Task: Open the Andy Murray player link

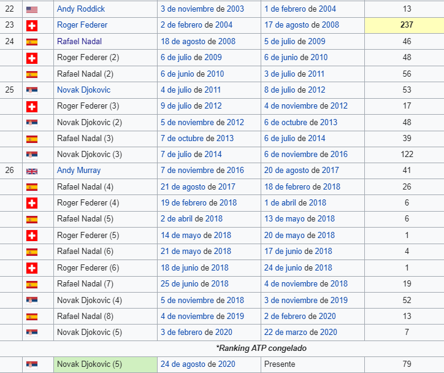Action: coord(78,170)
